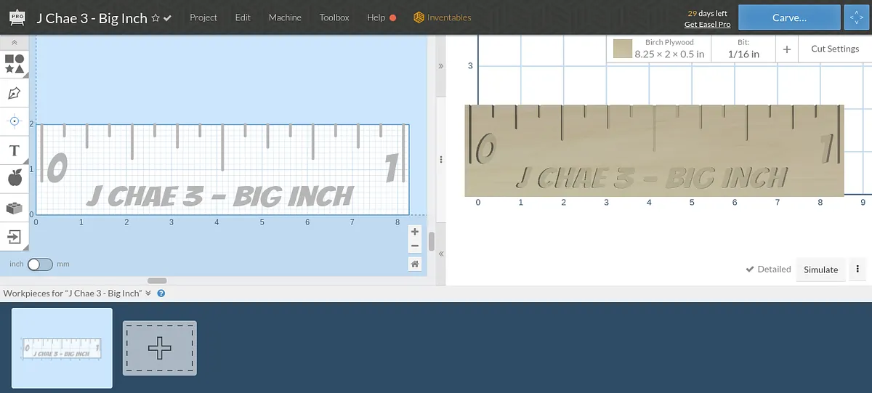Open the Apps brick icon
The width and height of the screenshot is (872, 393).
(x=14, y=208)
